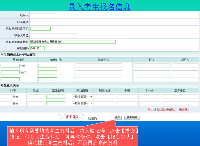200x146 pixels.
Task: Click the 报名确认 button
Action: click(x=132, y=118)
